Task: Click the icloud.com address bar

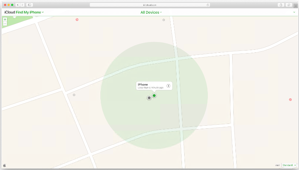Action: coord(149,5)
